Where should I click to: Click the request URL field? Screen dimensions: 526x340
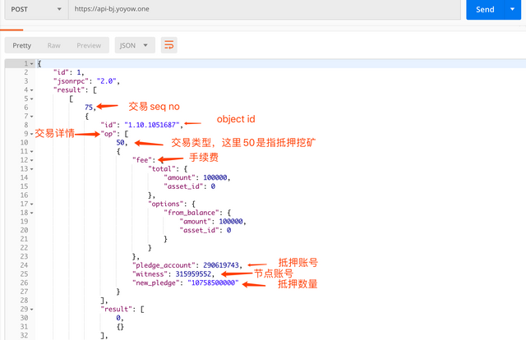click(x=265, y=9)
